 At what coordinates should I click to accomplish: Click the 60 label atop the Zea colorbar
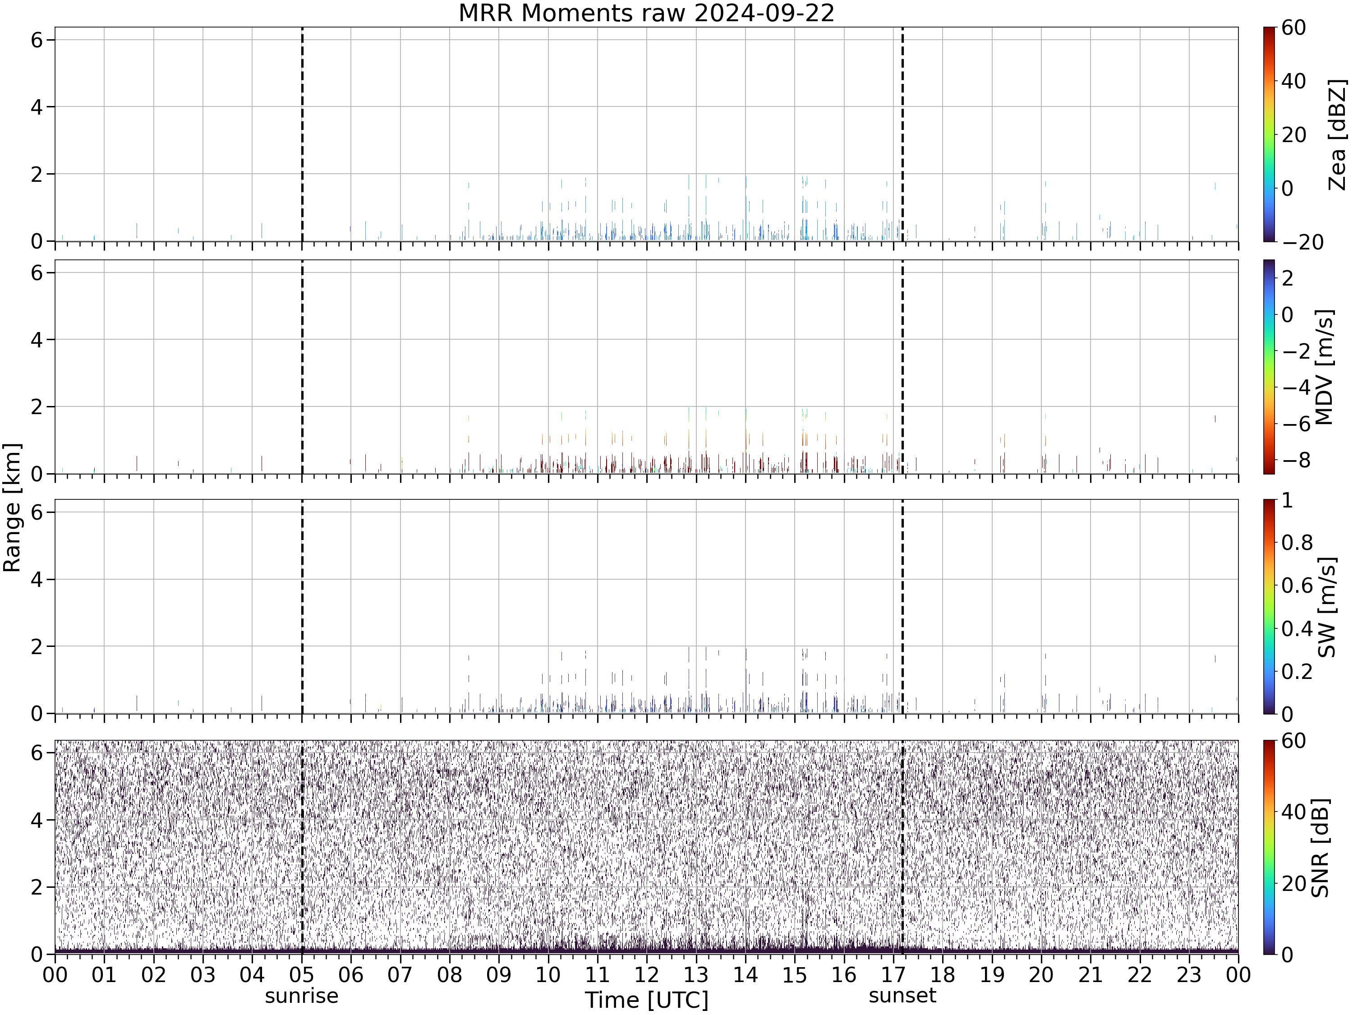[1293, 28]
